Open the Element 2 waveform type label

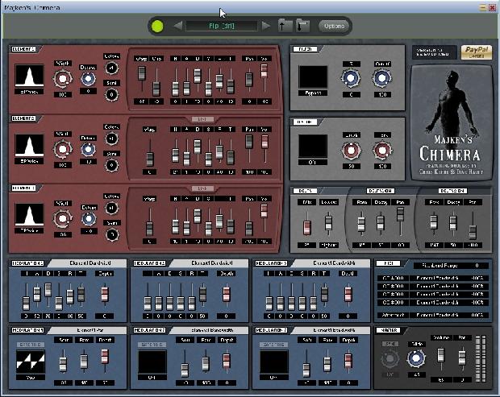(x=29, y=161)
